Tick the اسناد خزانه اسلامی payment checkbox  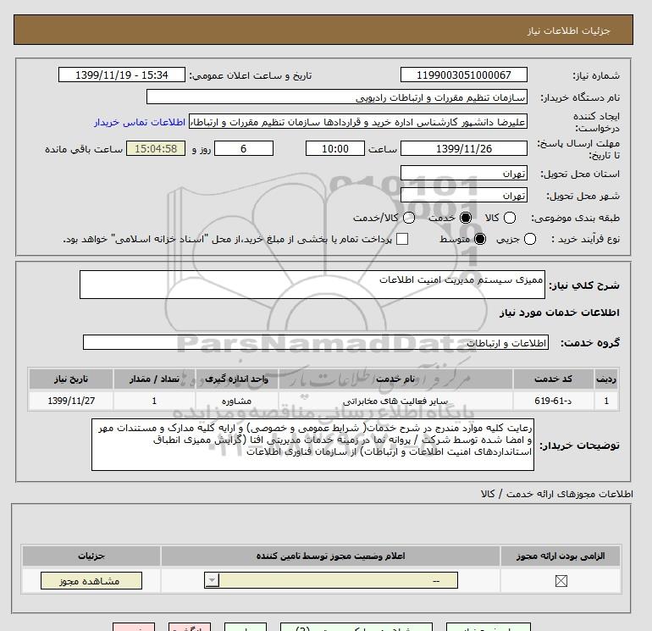402,239
